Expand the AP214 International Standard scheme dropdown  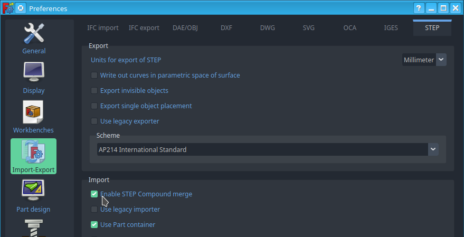(268, 150)
